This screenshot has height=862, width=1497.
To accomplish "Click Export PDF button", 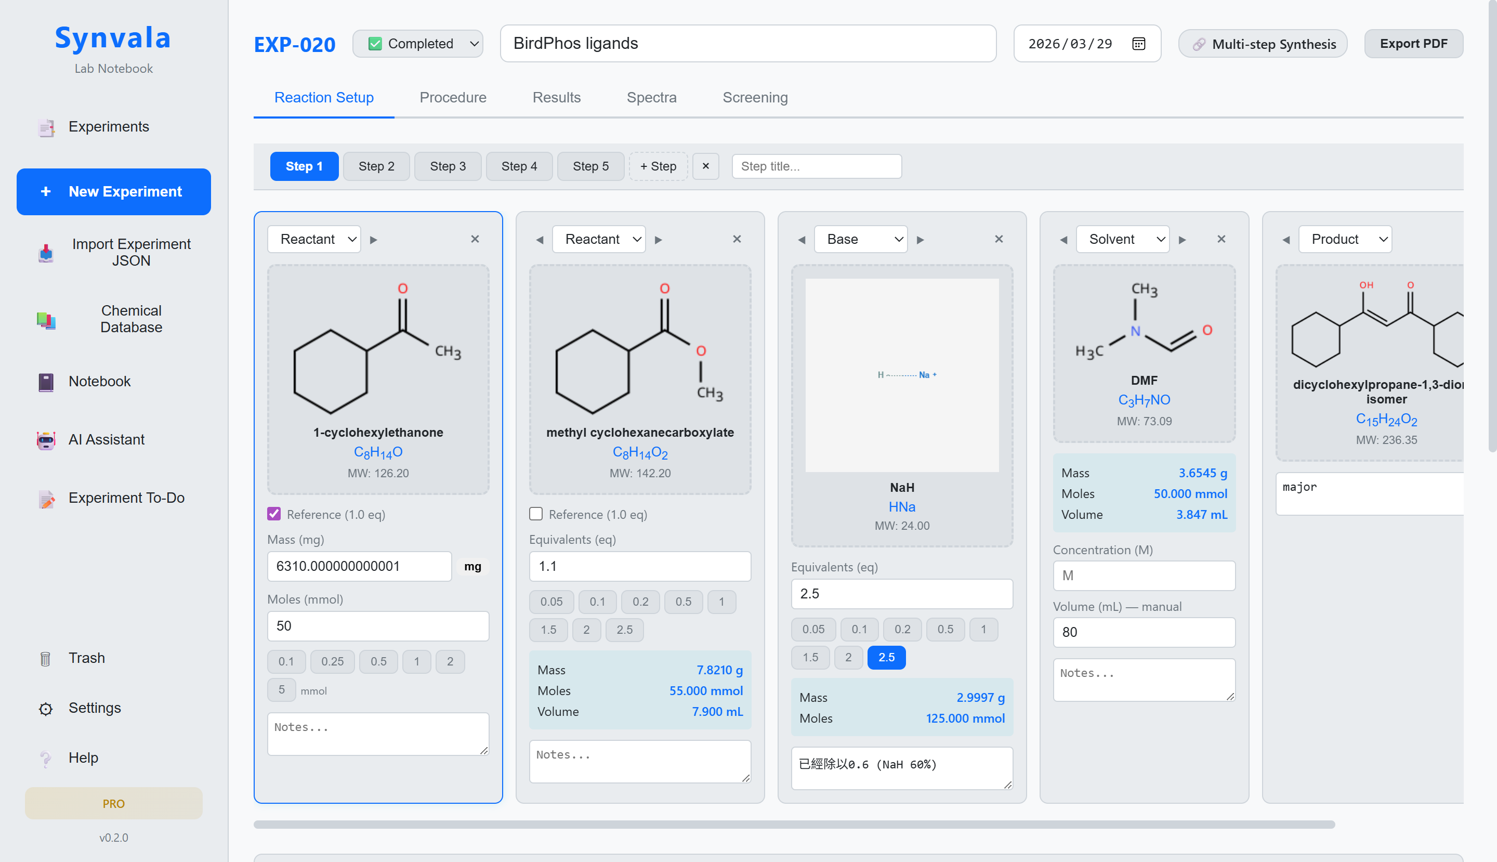I will point(1413,44).
